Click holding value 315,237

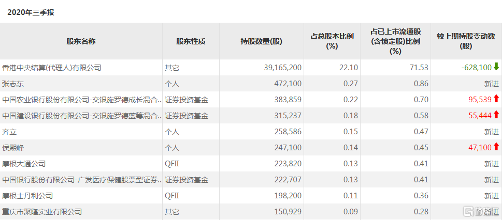(x=288, y=116)
